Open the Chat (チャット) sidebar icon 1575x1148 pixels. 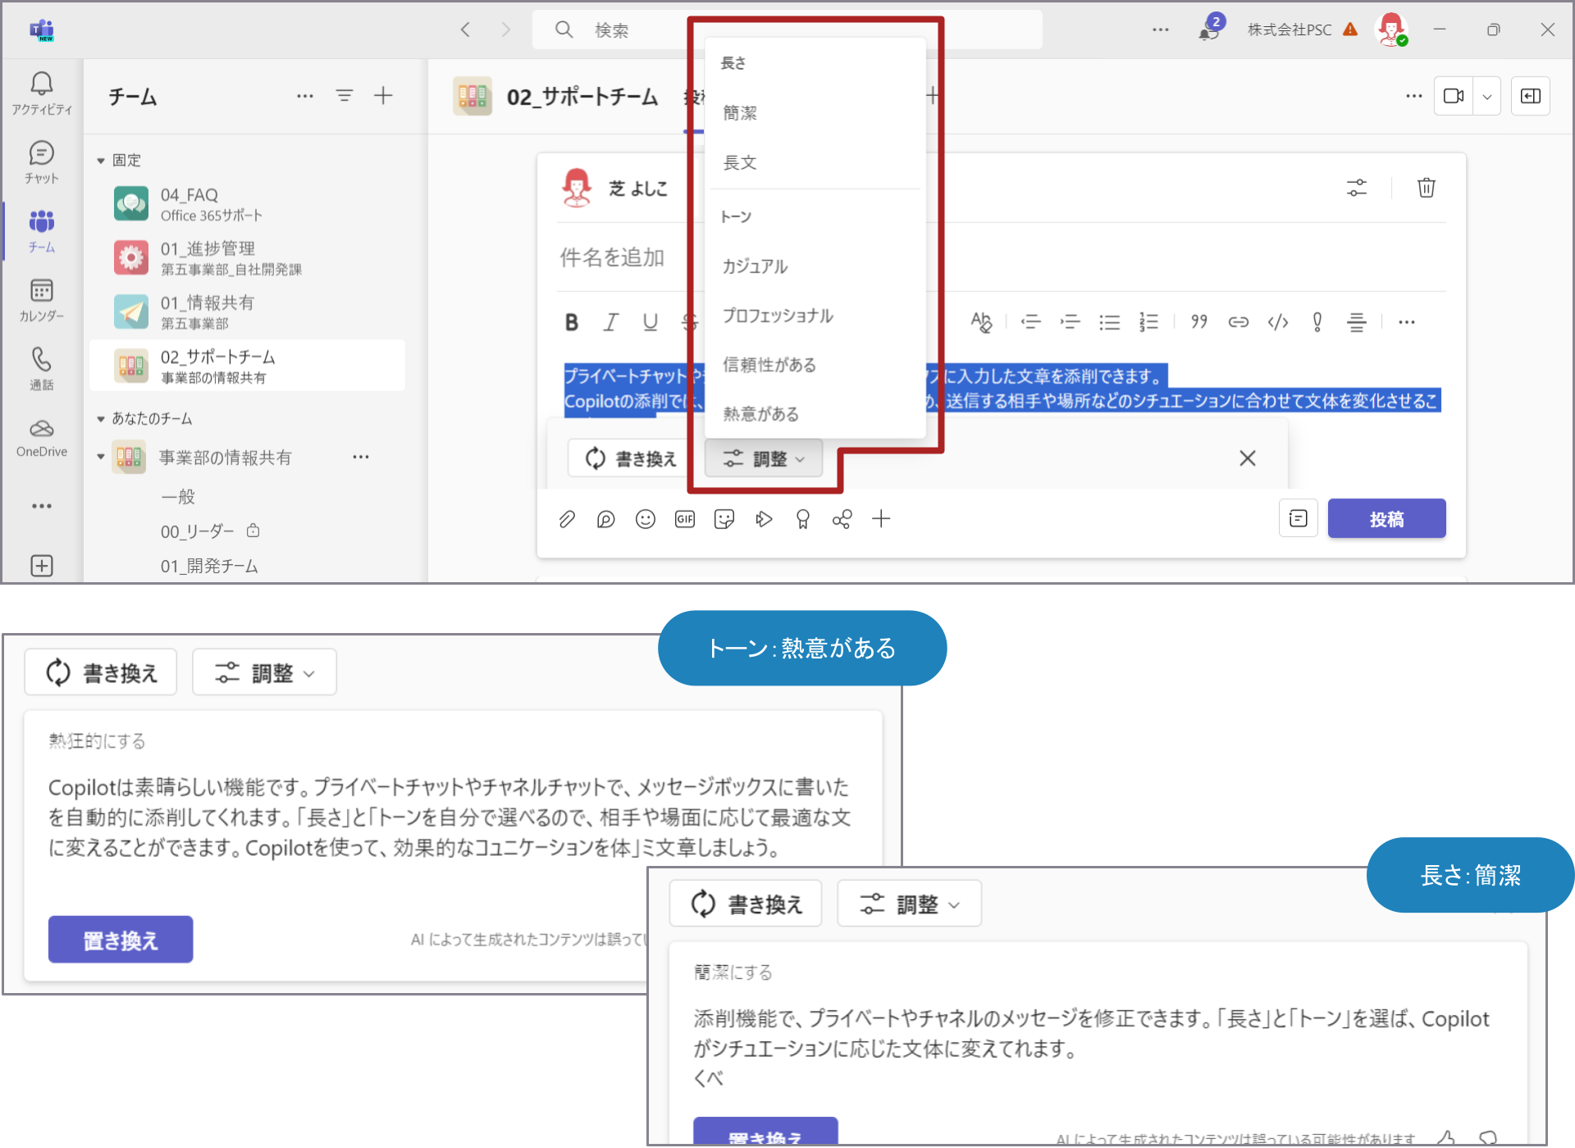(42, 162)
